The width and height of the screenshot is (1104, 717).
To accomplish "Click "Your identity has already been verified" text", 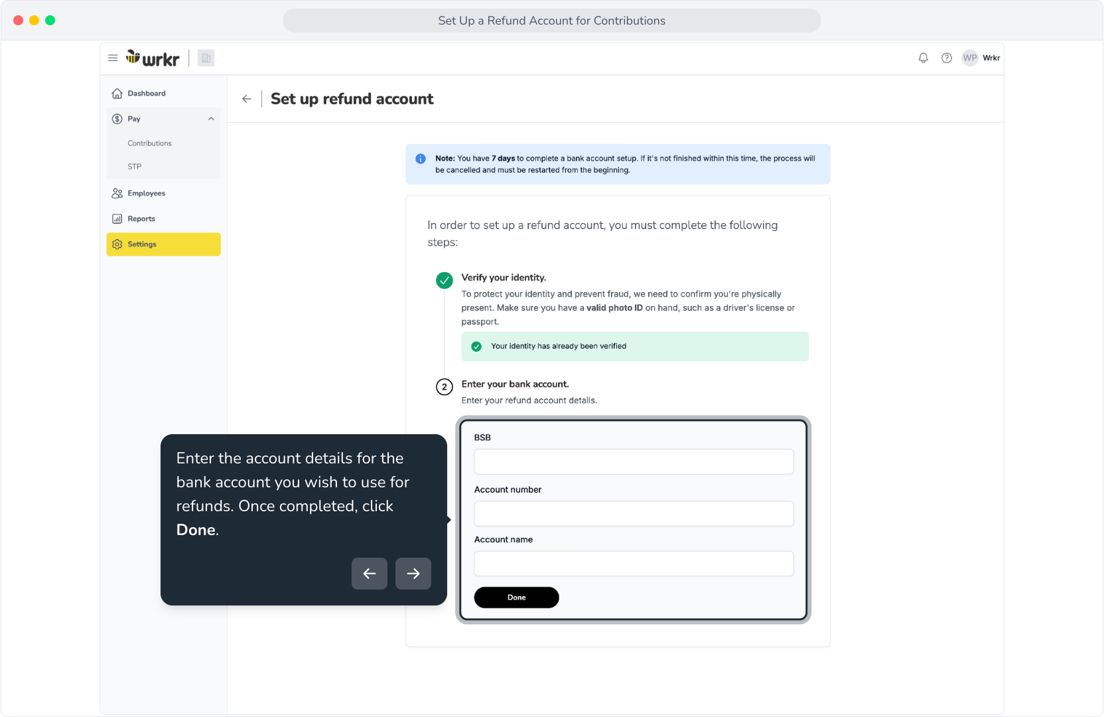I will pyautogui.click(x=559, y=347).
